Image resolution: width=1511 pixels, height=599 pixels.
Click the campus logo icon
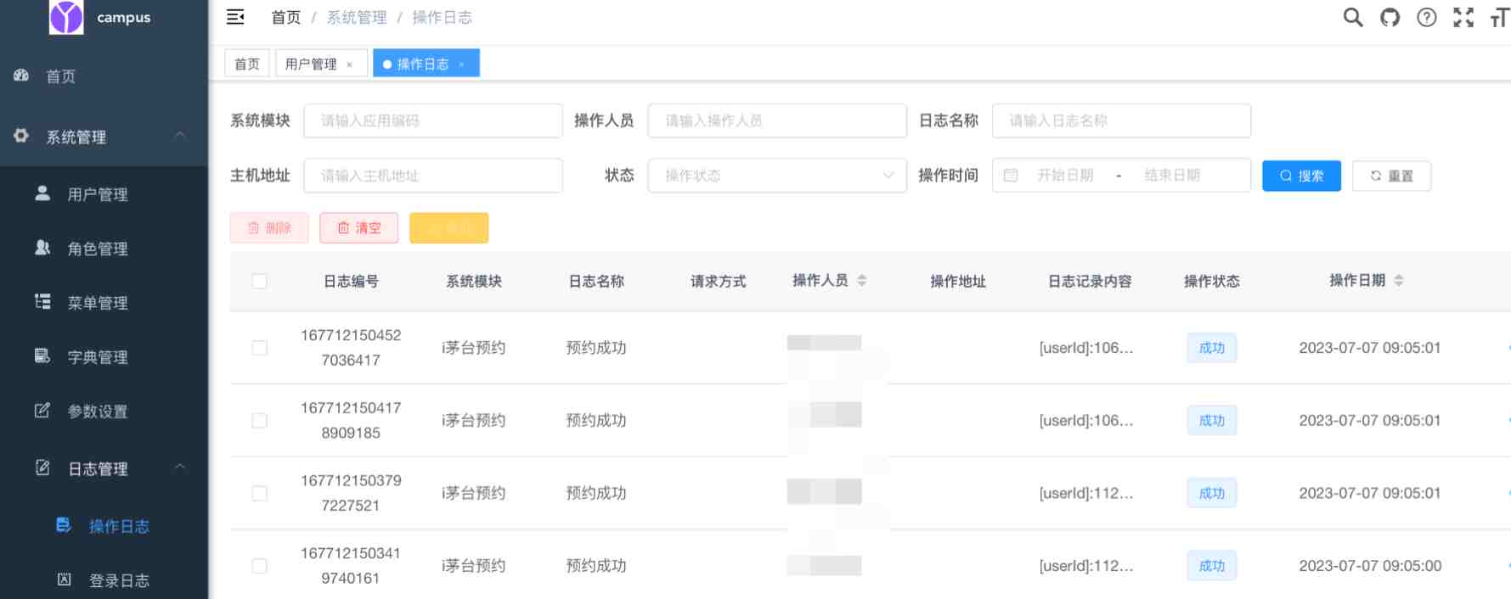(66, 17)
